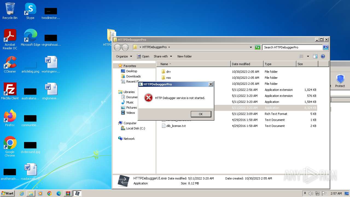
Task: Click the change view icon in Explorer
Action: pyautogui.click(x=301, y=56)
